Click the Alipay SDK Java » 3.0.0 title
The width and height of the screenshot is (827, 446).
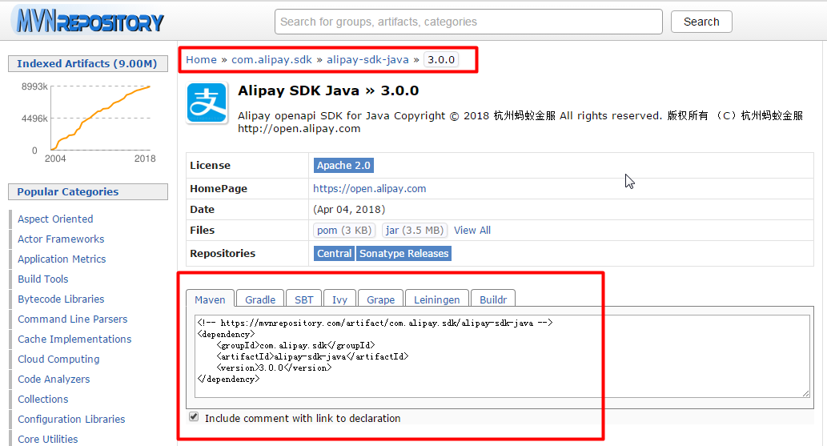tap(328, 90)
